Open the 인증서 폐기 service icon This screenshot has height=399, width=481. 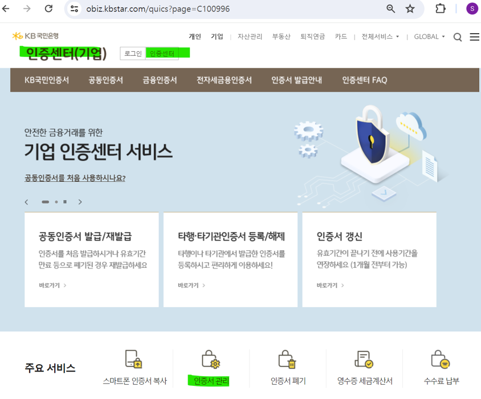click(287, 360)
